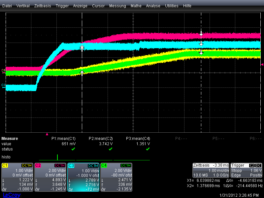This screenshot has width=264, height=198.
Task: Click the C3 ground marker on left edge
Action: pyautogui.click(x=3, y=85)
